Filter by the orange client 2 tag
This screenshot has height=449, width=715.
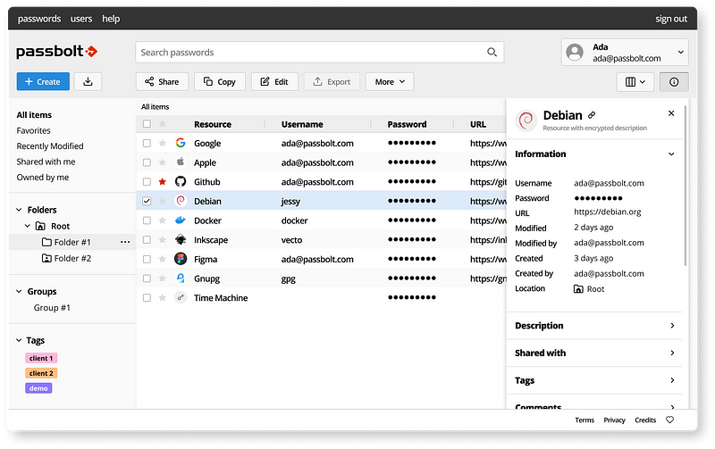coord(41,373)
